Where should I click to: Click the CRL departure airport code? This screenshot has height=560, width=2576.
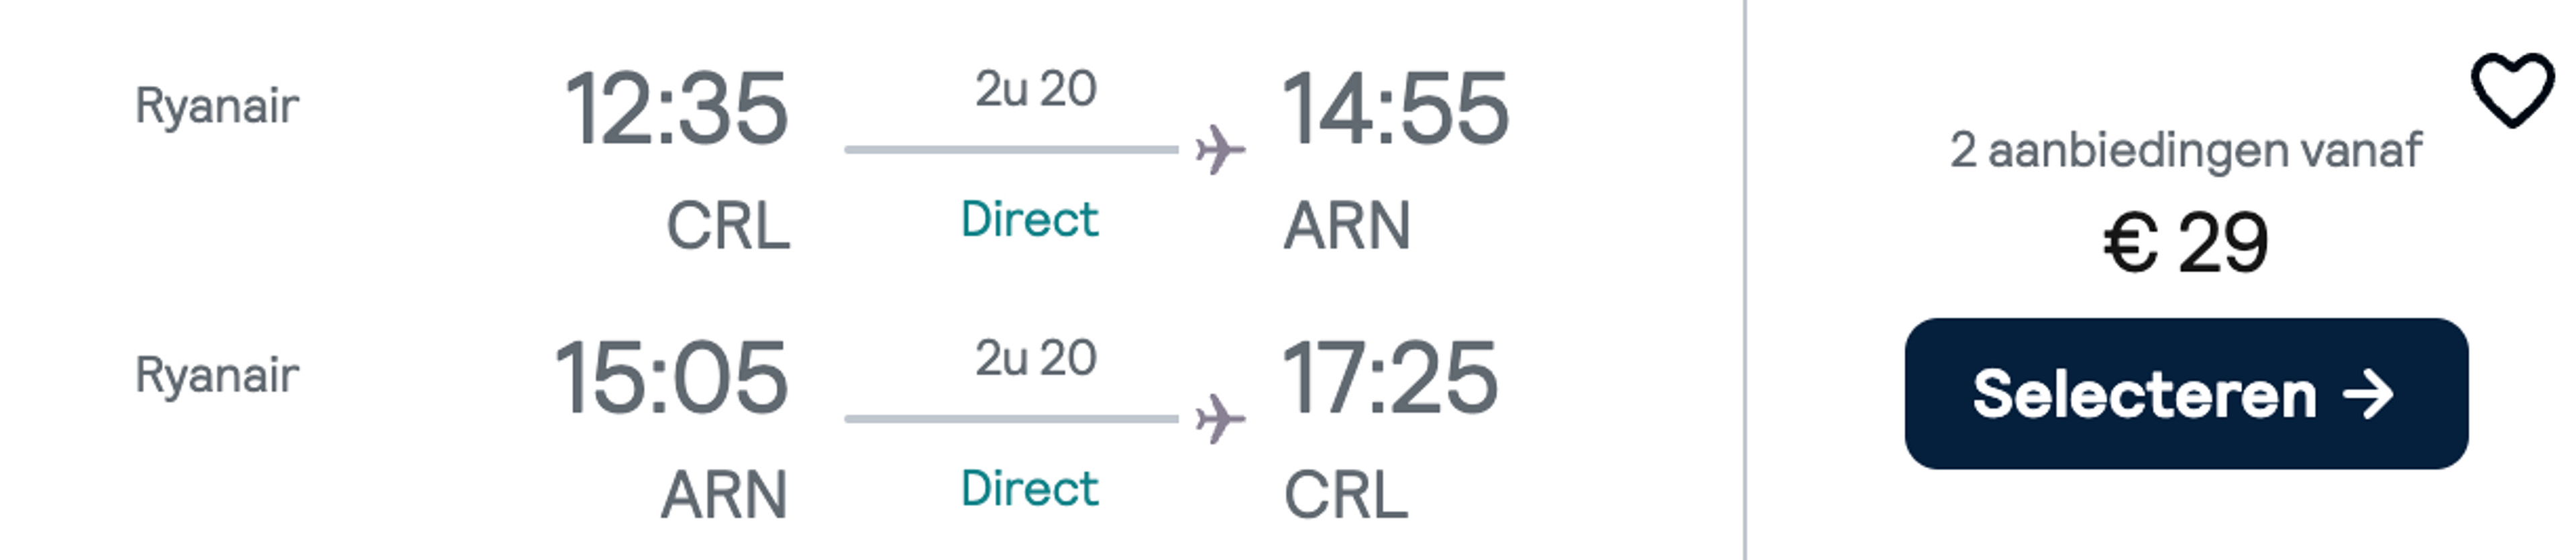pyautogui.click(x=728, y=226)
